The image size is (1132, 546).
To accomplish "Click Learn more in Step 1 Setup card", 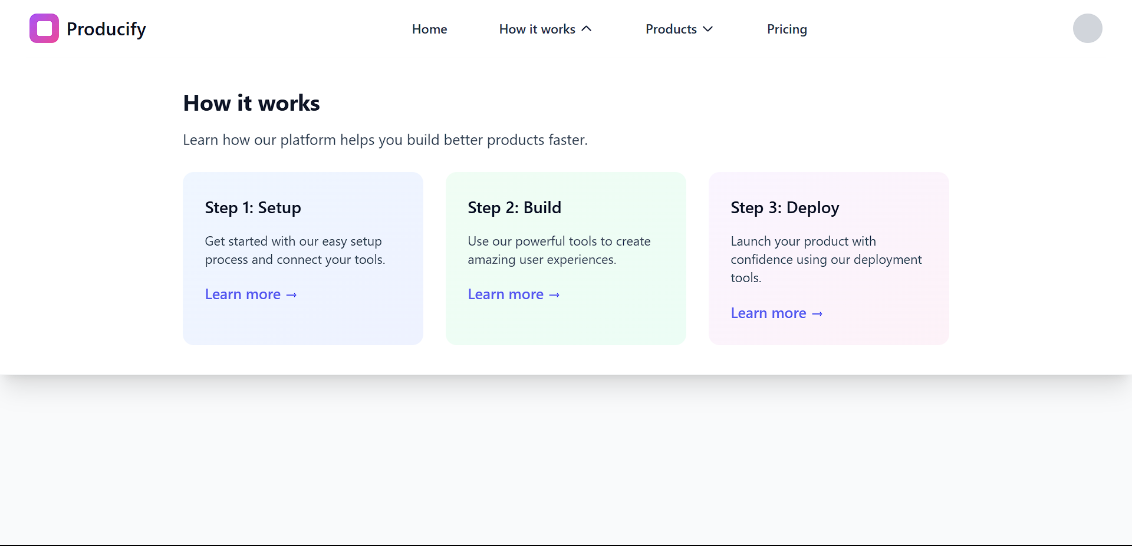I will point(243,294).
